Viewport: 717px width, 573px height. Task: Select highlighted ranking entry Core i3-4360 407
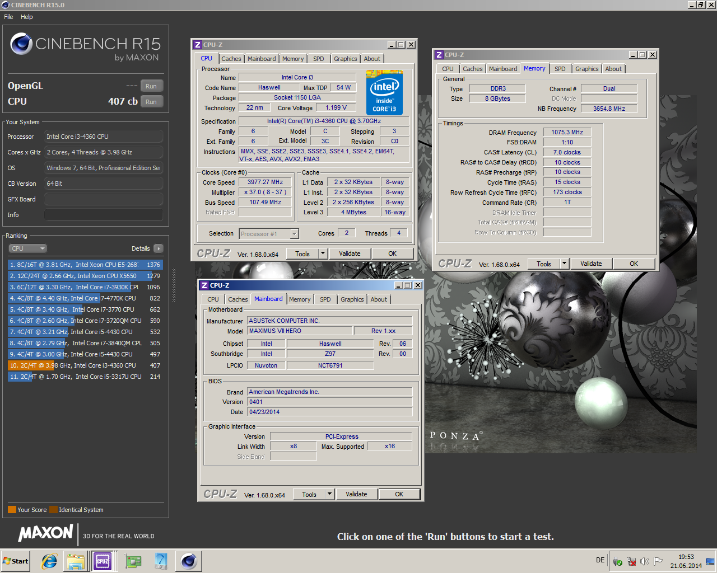pyautogui.click(x=85, y=365)
